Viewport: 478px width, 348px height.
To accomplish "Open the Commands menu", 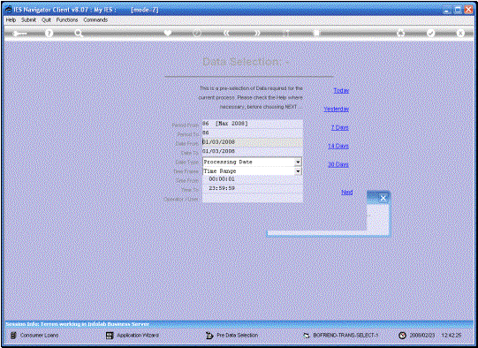I will pyautogui.click(x=95, y=19).
